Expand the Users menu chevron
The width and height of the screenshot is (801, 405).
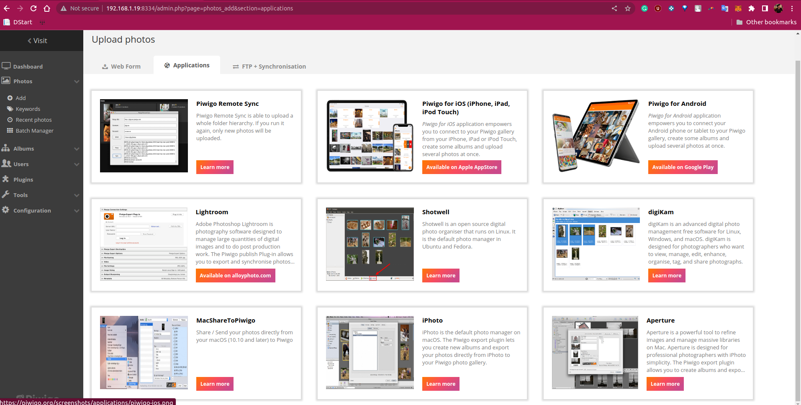pyautogui.click(x=77, y=164)
